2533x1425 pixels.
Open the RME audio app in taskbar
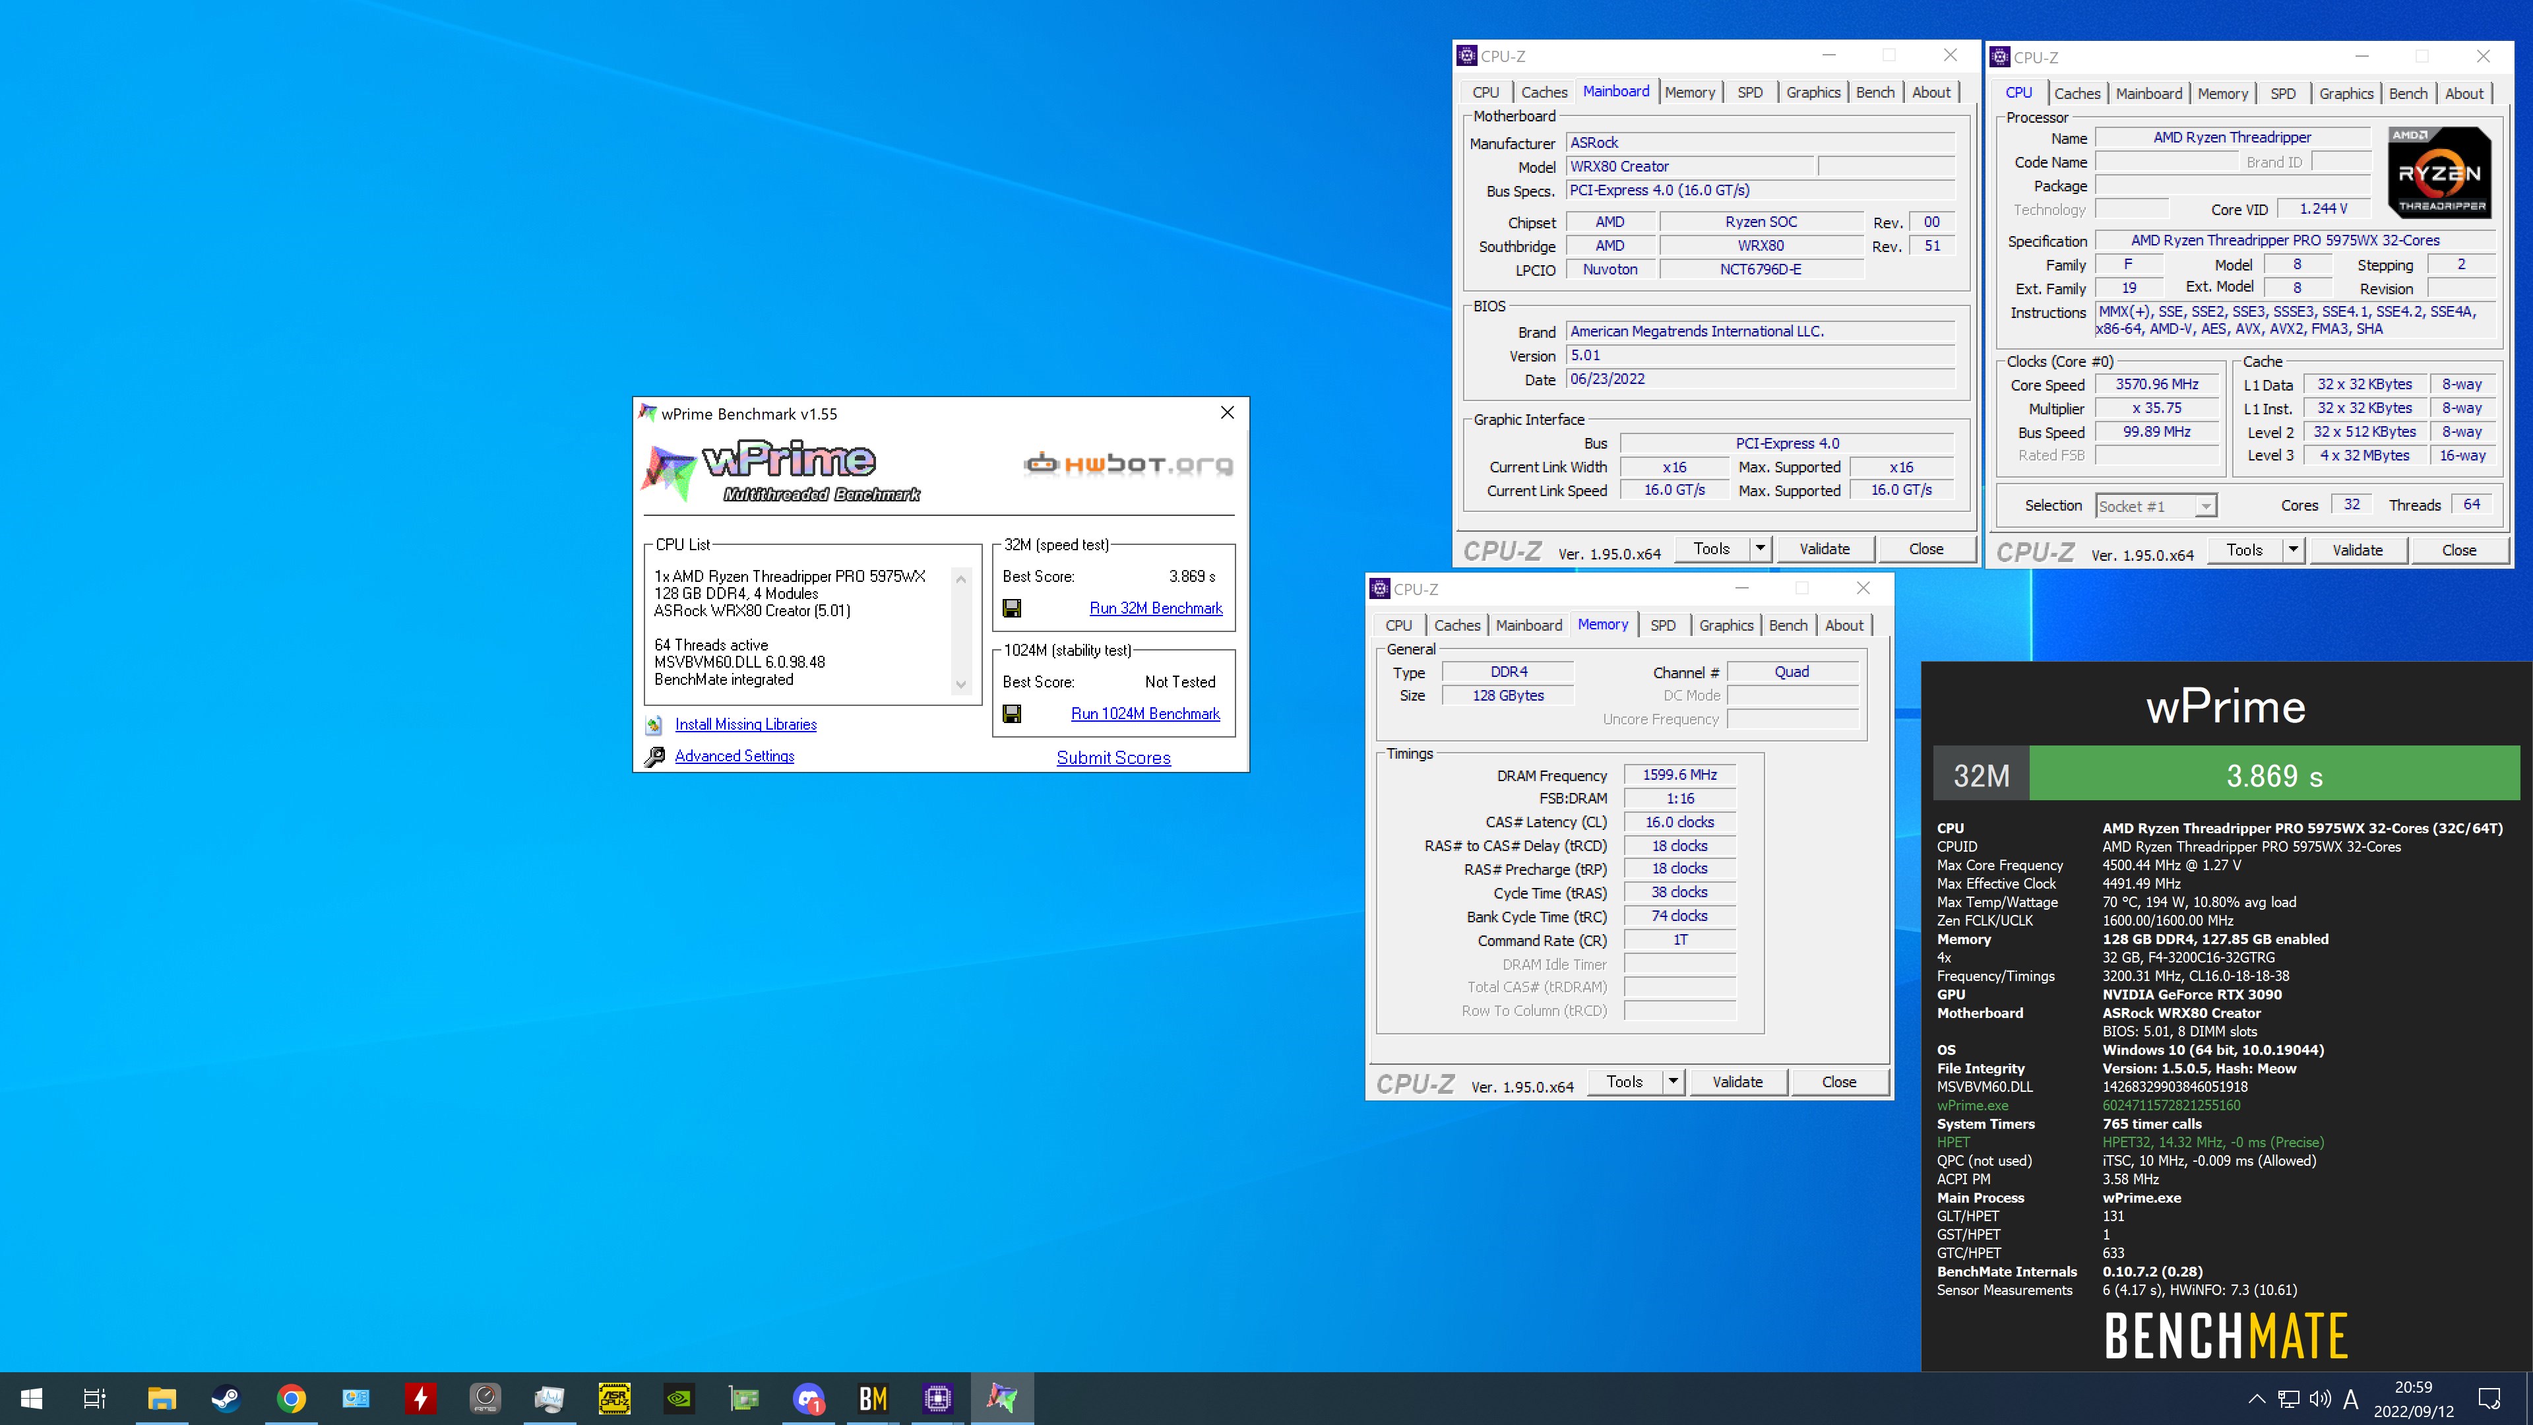click(x=485, y=1397)
